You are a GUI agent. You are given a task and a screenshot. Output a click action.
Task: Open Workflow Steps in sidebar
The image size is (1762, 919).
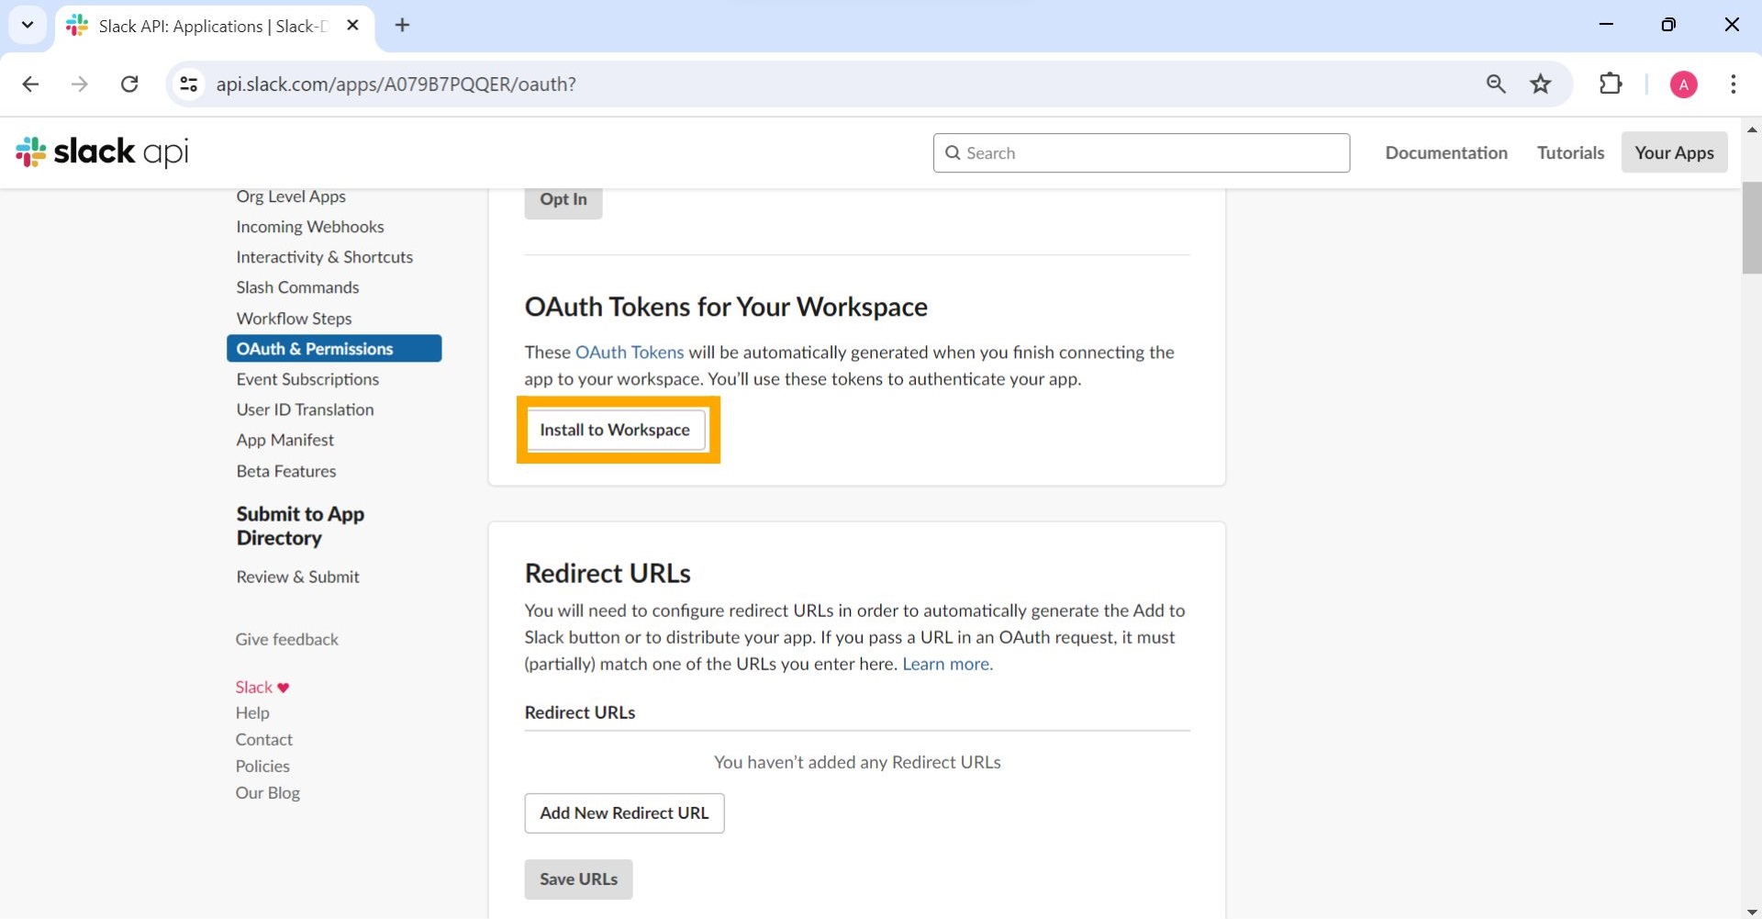pyautogui.click(x=294, y=319)
